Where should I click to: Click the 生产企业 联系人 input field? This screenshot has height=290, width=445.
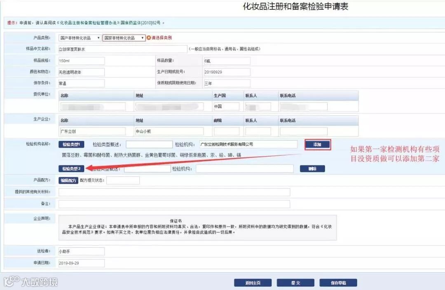[258, 131]
